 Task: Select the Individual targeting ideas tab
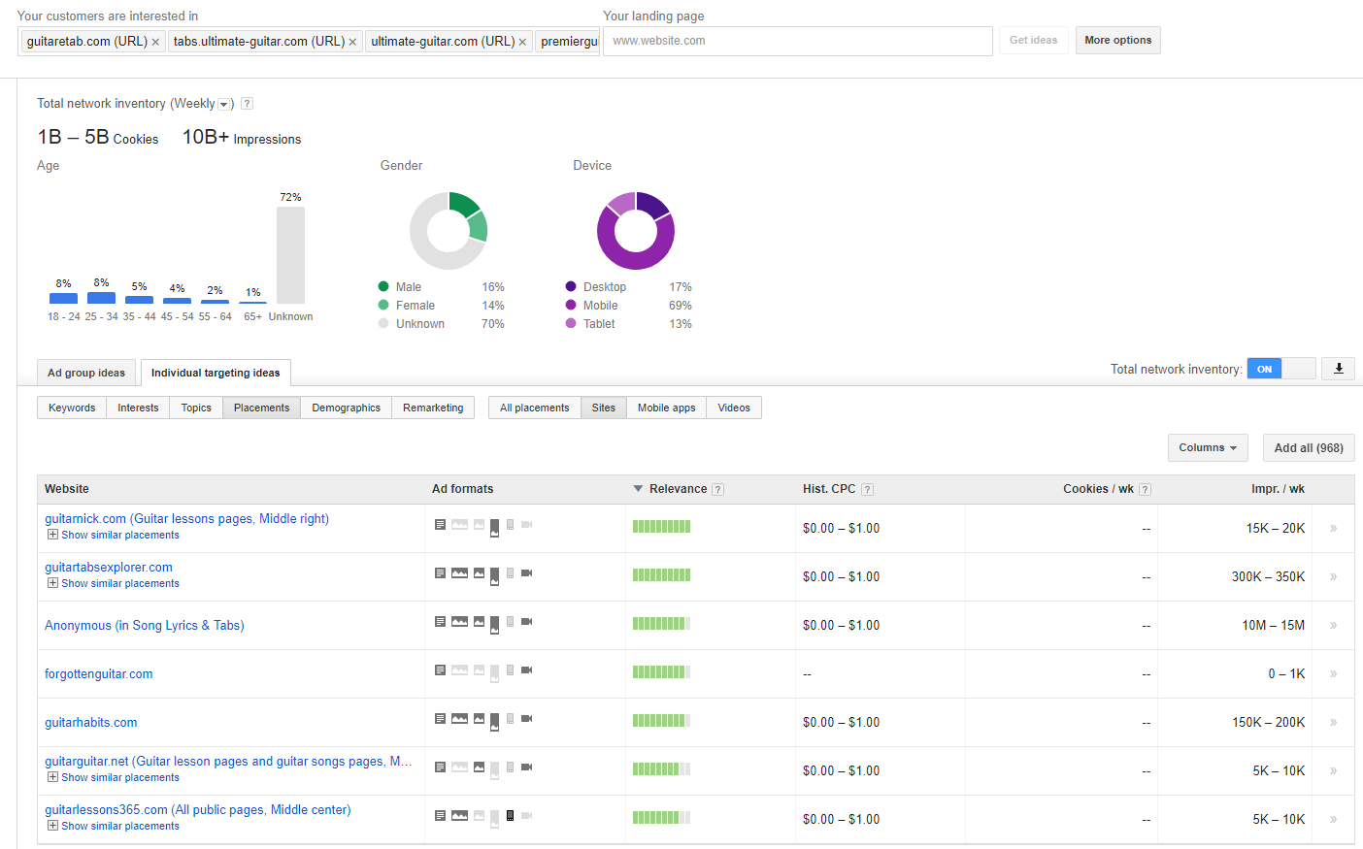pos(216,373)
